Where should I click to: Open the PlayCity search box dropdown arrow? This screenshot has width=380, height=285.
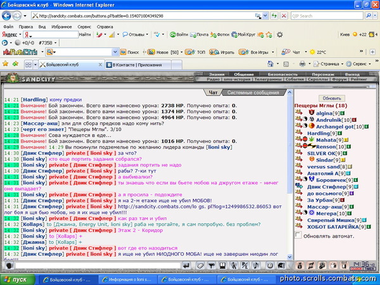[115, 52]
